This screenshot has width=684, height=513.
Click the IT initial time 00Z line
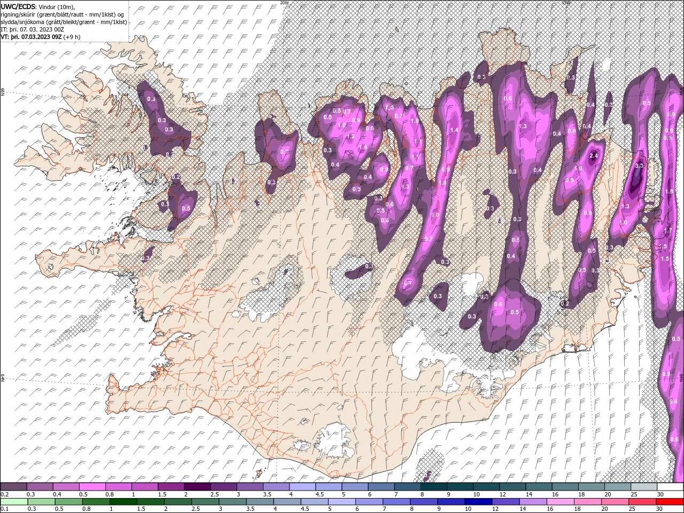pos(33,29)
